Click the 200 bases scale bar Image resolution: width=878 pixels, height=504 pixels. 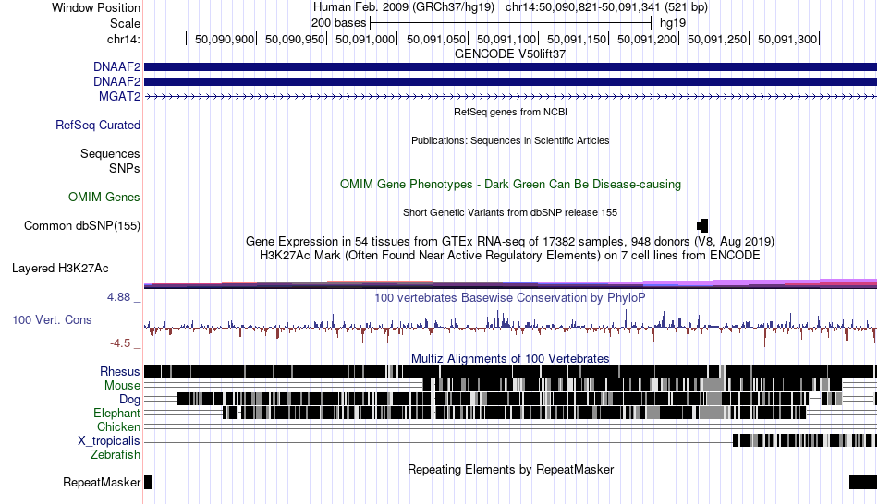[511, 23]
